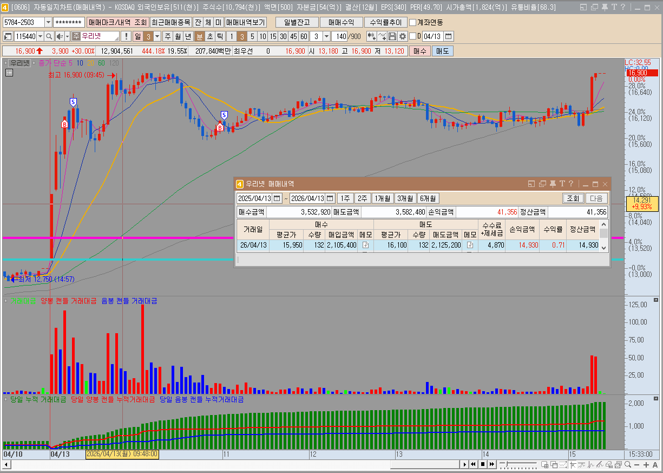Click the save chart floppy disk icon

click(x=392, y=36)
